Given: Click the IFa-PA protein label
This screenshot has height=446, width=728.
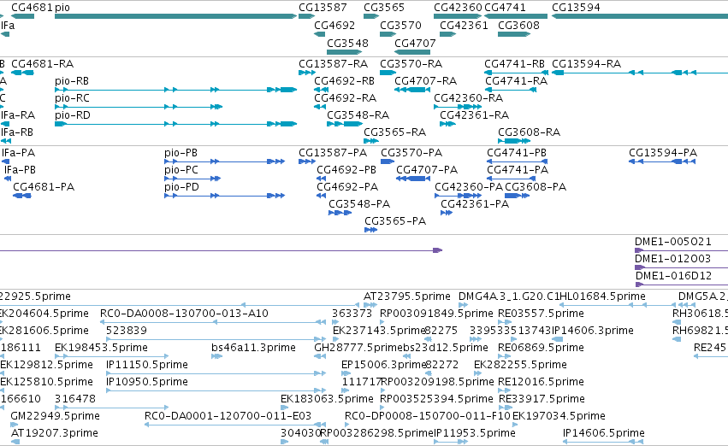Looking at the screenshot, I should point(19,153).
